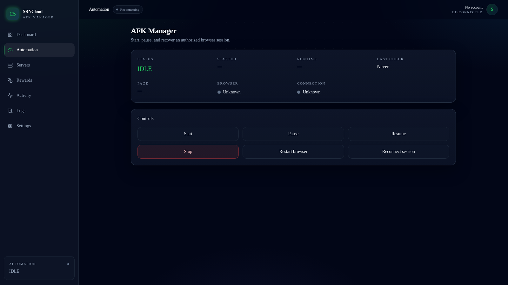
Task: View the Activity page
Action: [x=39, y=96]
